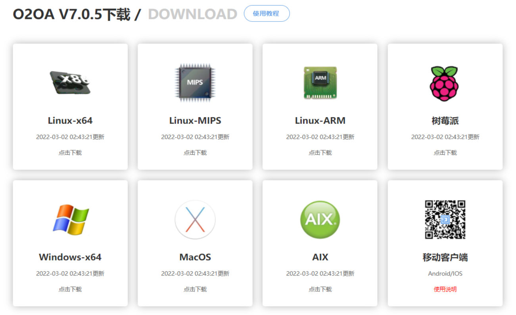Download via 点击下载 under Linux-x64
516x315 pixels.
(x=70, y=152)
